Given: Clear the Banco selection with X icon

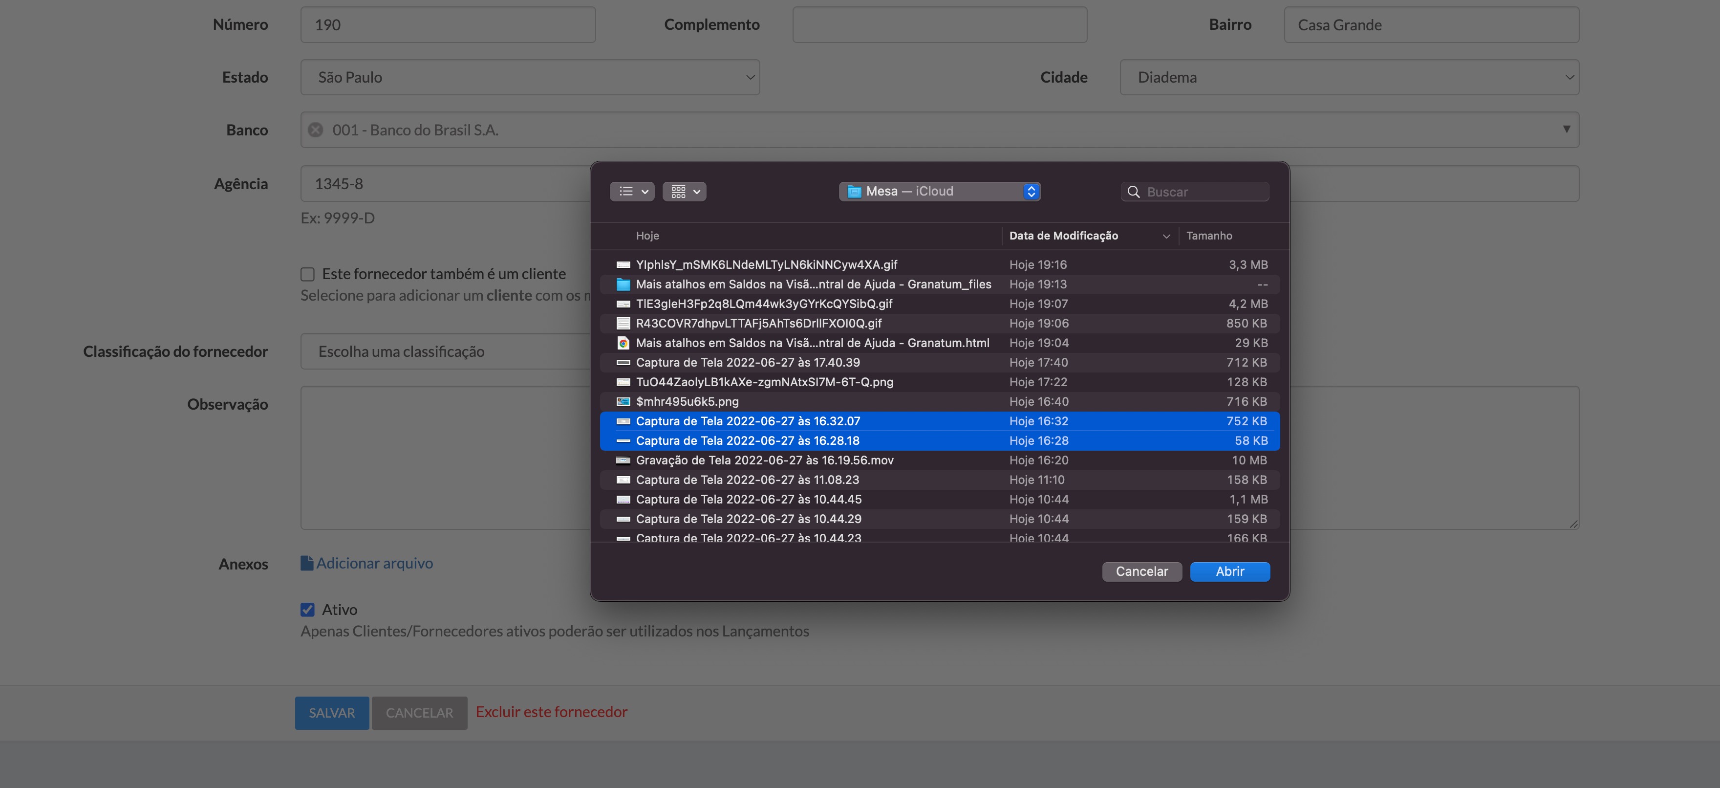Looking at the screenshot, I should pyautogui.click(x=316, y=130).
